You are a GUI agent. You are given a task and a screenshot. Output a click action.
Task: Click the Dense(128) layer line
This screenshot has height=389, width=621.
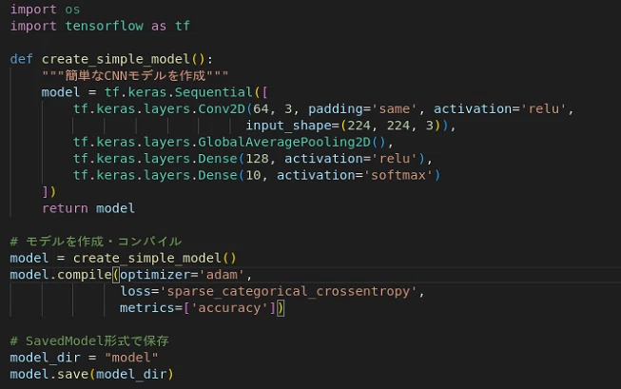click(x=252, y=159)
